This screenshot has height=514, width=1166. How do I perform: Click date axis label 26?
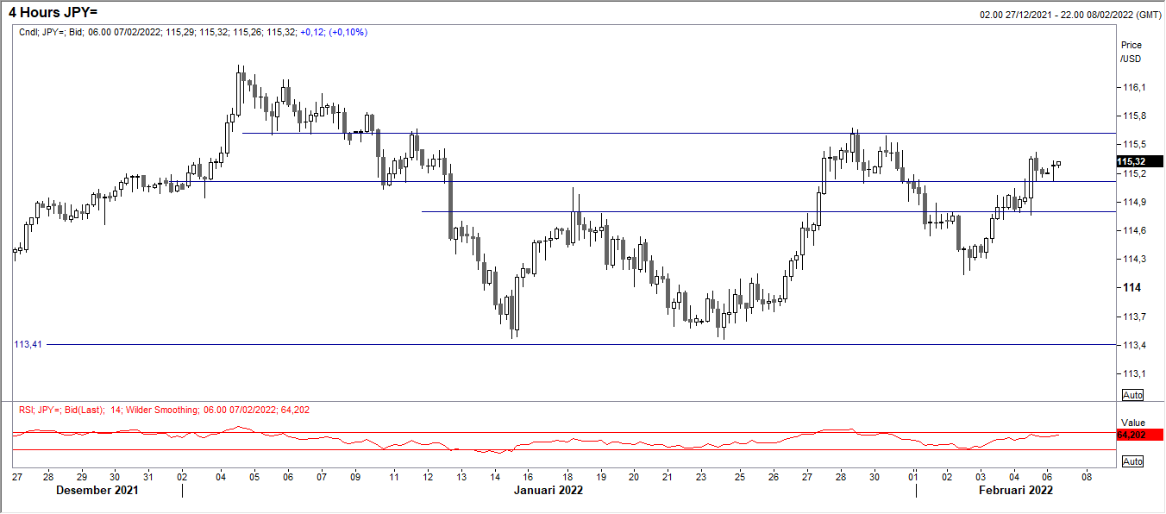pyautogui.click(x=774, y=476)
